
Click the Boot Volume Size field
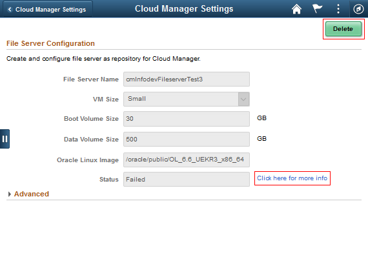(x=187, y=119)
